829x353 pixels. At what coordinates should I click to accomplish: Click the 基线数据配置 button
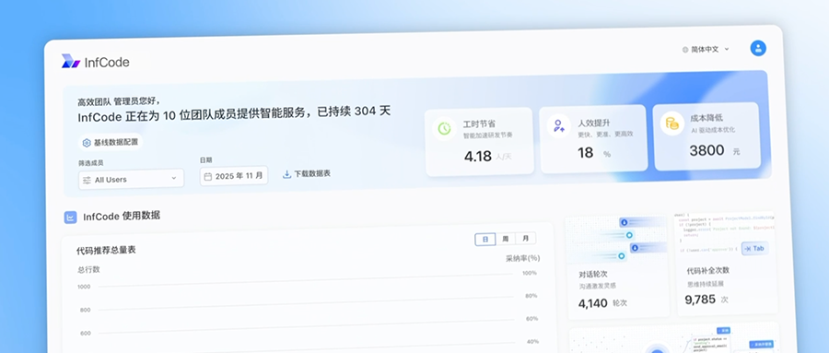111,142
